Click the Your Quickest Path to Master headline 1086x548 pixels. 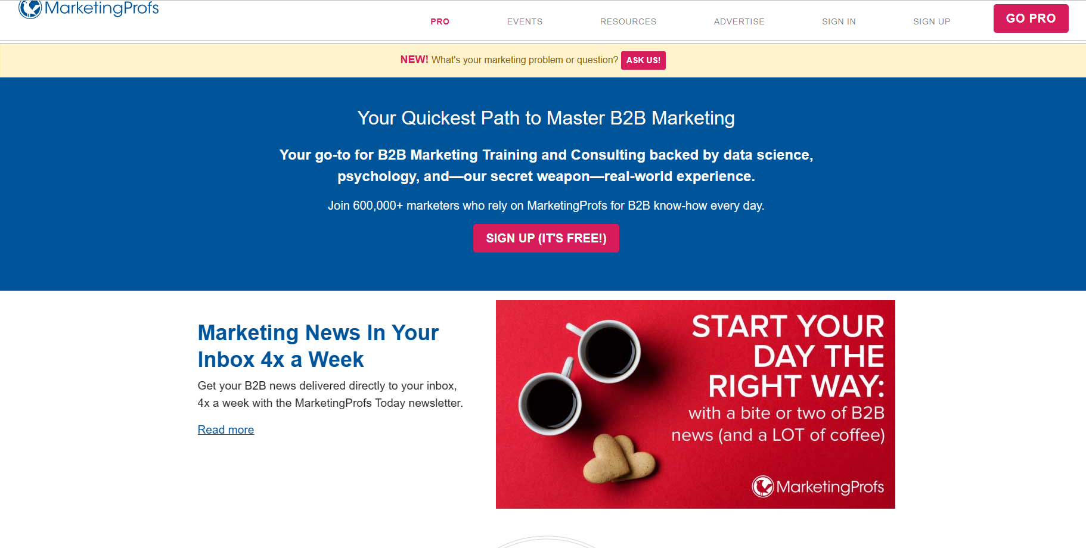tap(546, 118)
